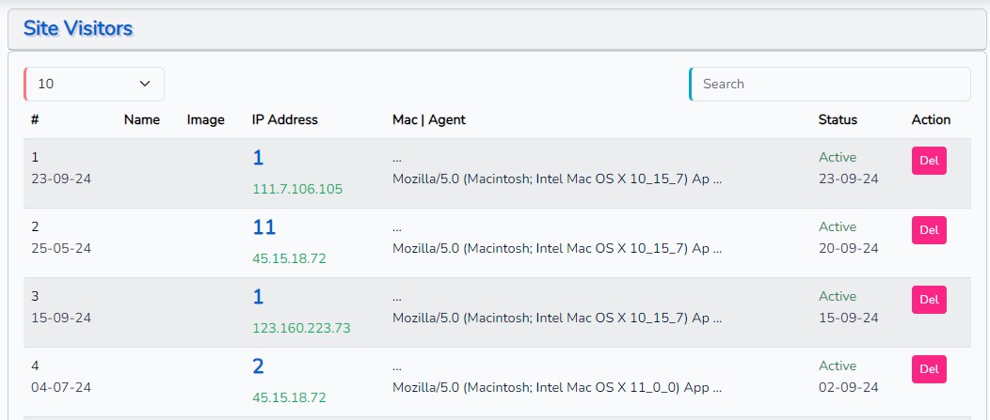Open visit count link above 111.7.106.105

point(258,158)
